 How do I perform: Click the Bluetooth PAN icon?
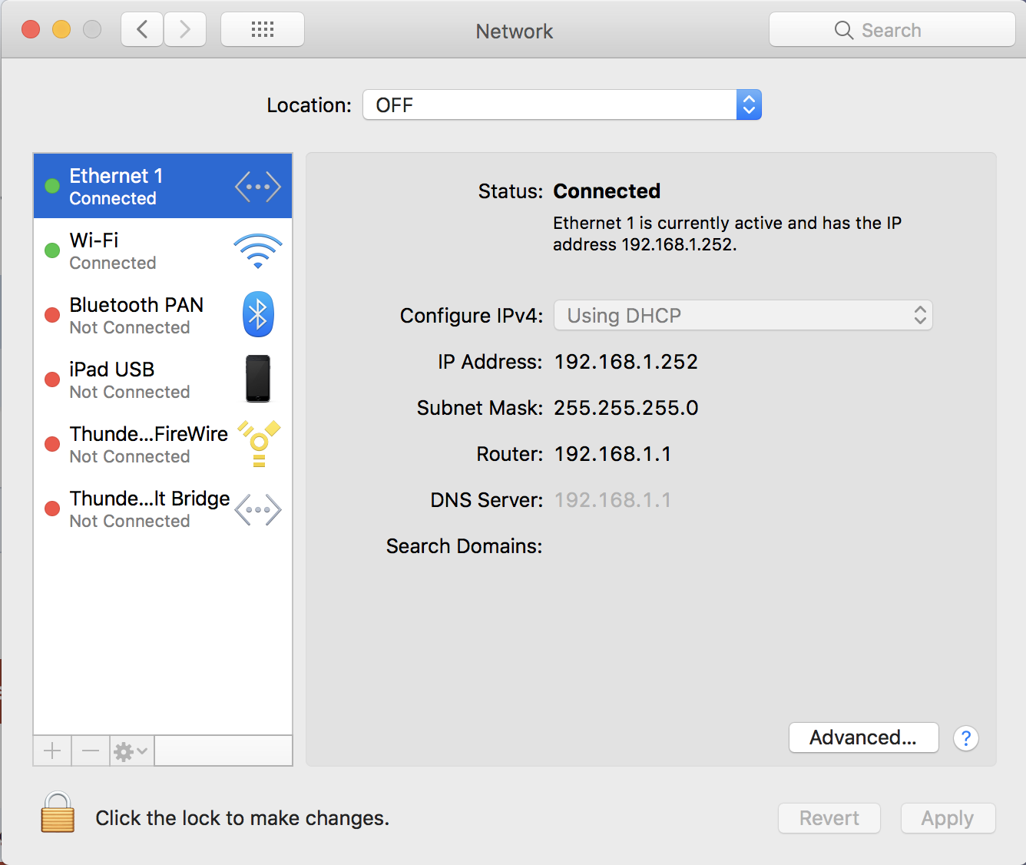pyautogui.click(x=258, y=315)
